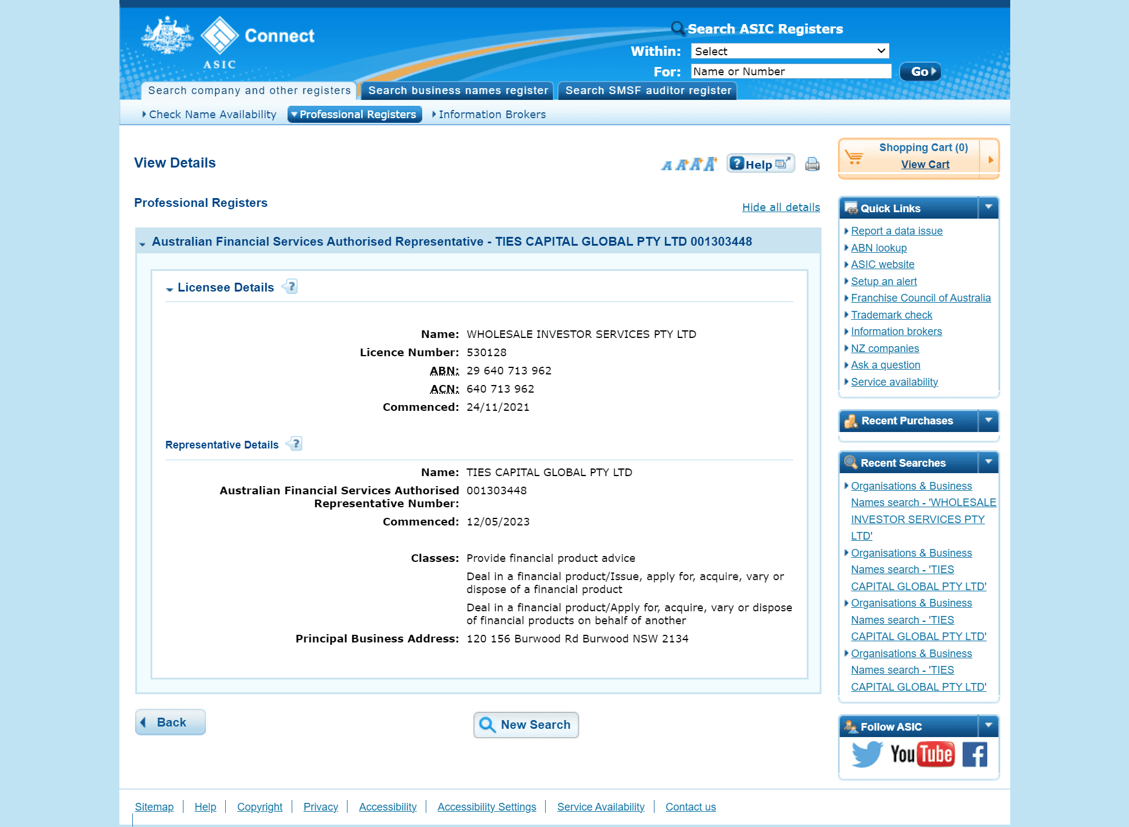Screen dimensions: 1129x827
Task: Click the Back button
Action: click(171, 722)
